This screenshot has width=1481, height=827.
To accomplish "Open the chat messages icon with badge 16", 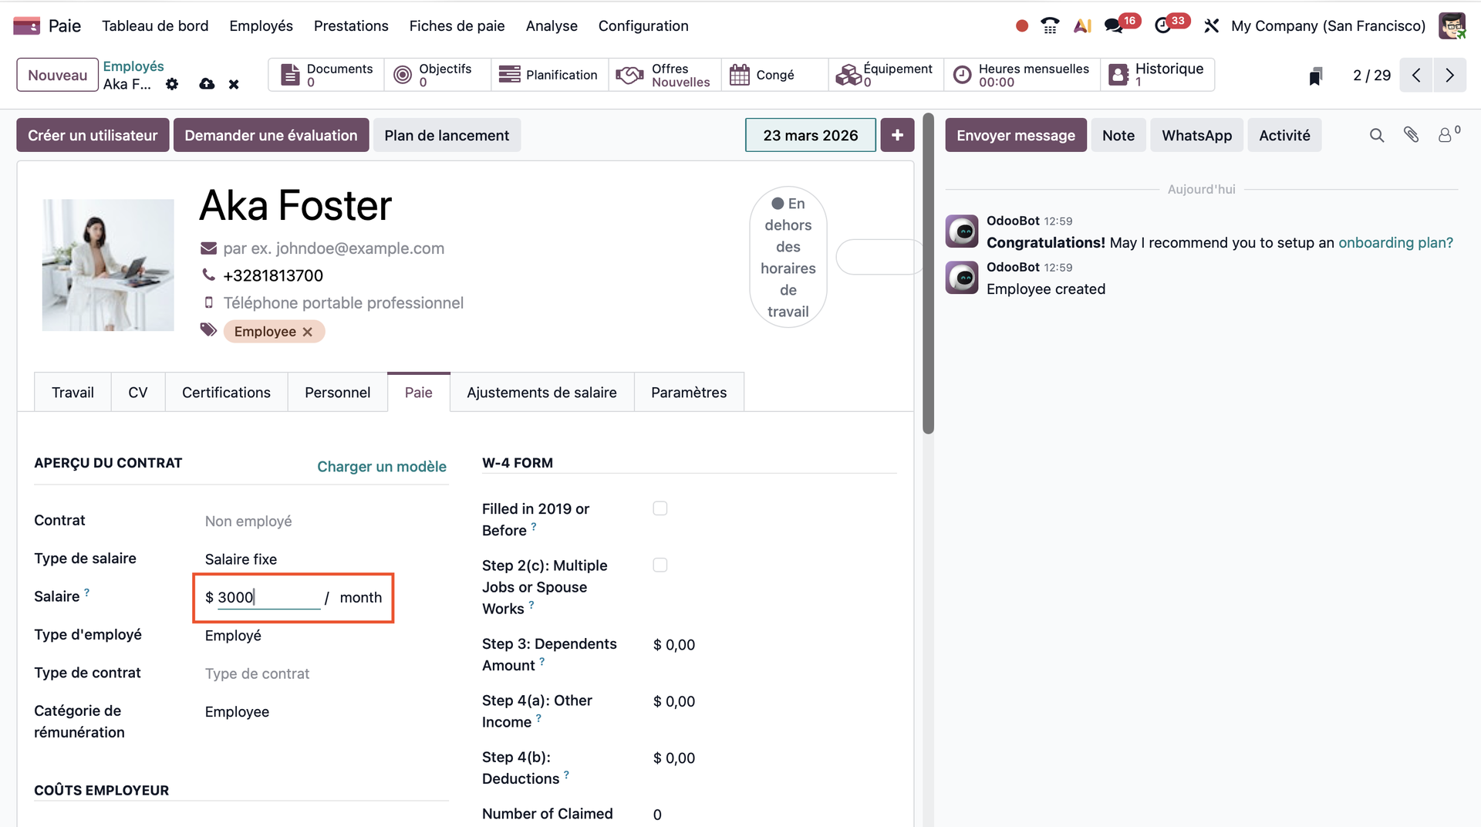I will pyautogui.click(x=1113, y=25).
